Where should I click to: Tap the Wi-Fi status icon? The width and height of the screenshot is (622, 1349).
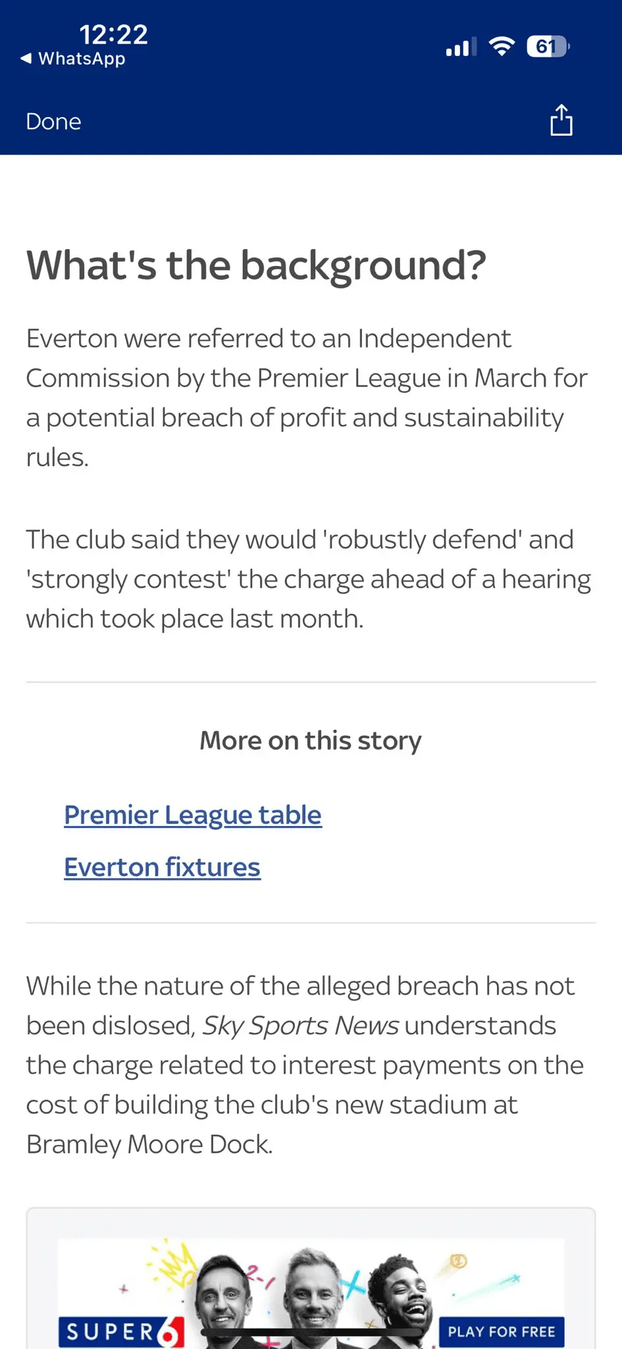pos(502,46)
